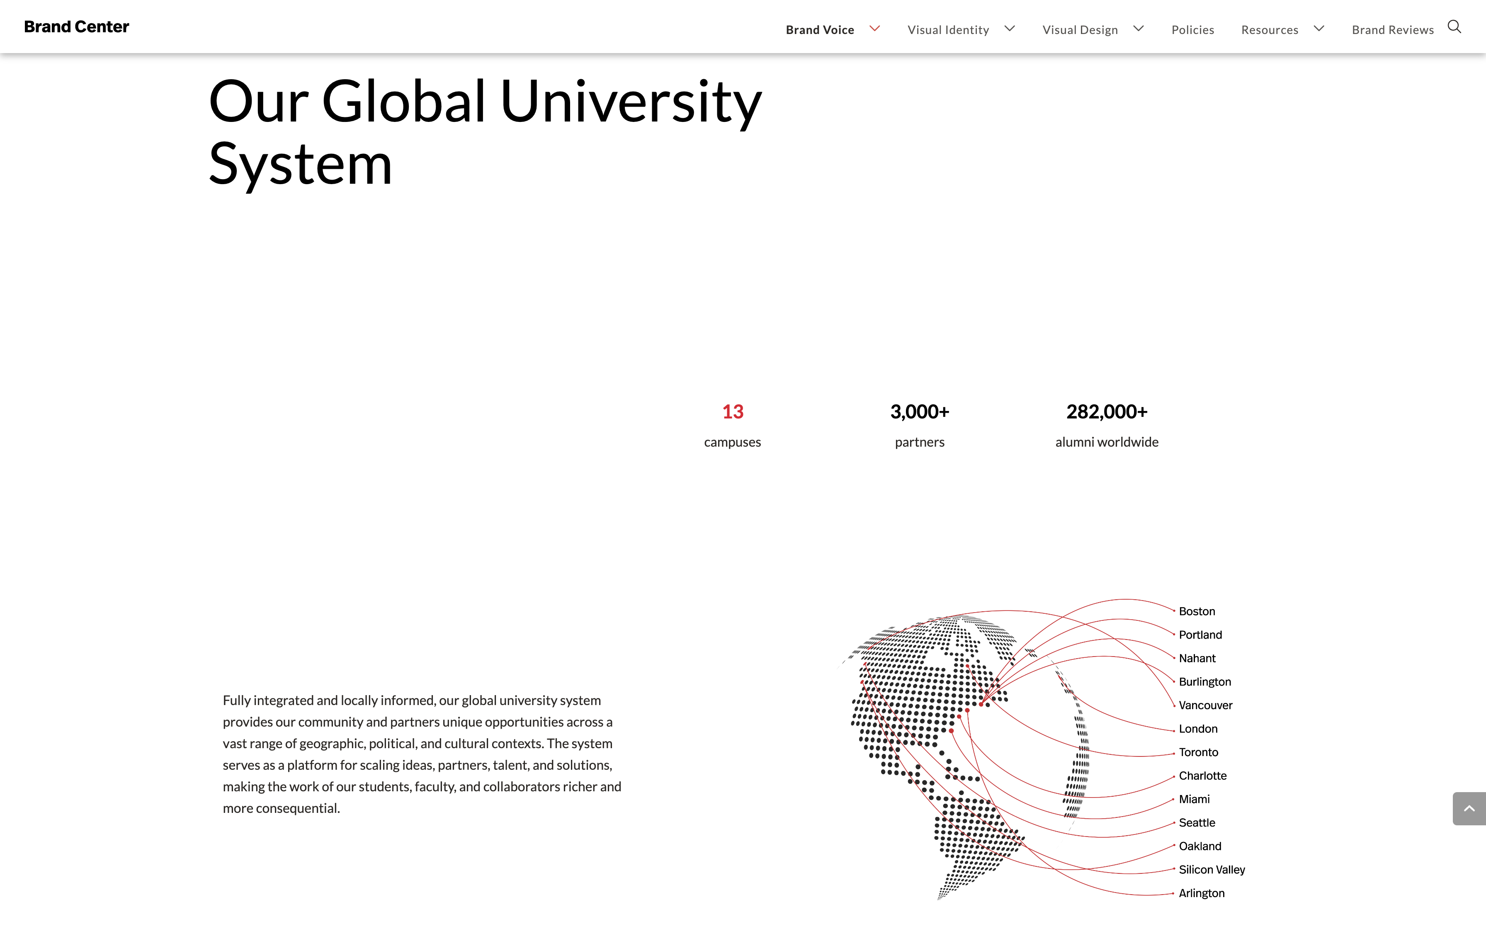The image size is (1486, 929).
Task: Click the Burlington campus label
Action: (1205, 682)
